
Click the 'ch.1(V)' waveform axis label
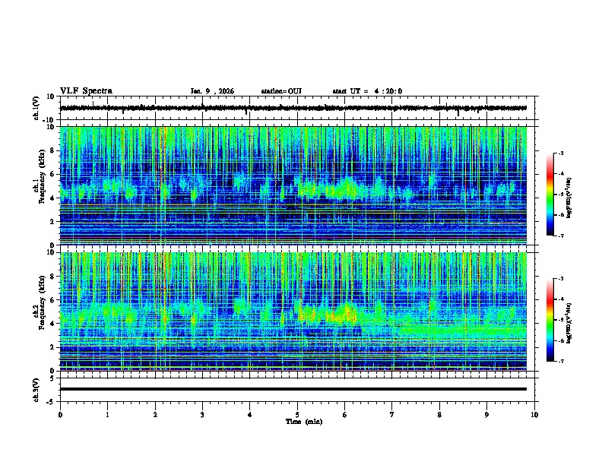(x=36, y=108)
